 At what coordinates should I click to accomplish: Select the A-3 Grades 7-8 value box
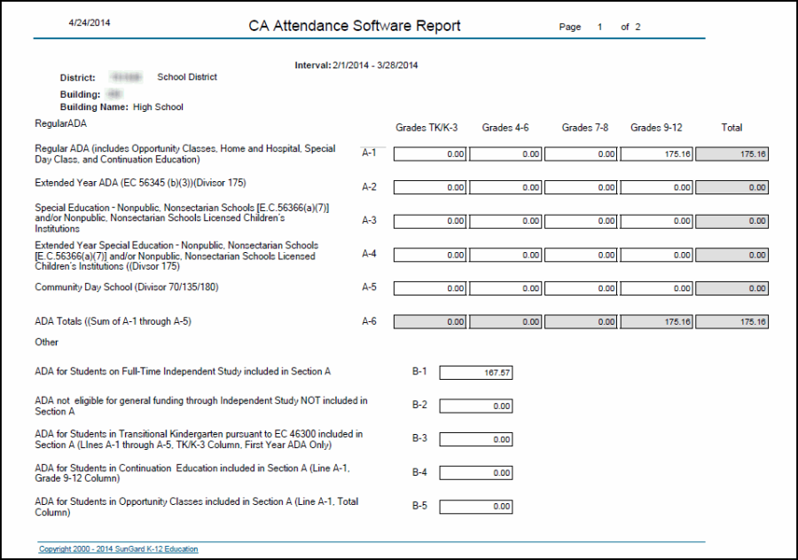click(x=581, y=222)
